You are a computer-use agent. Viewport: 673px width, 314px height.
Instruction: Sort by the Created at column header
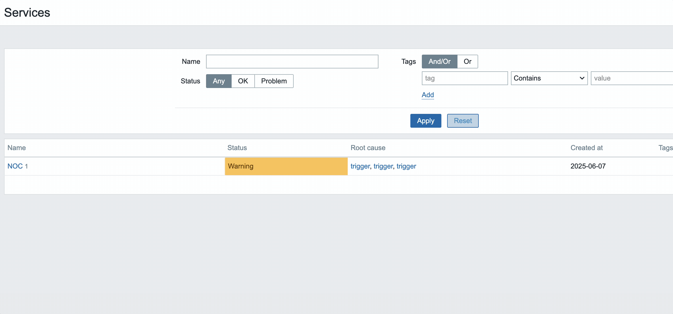click(x=587, y=148)
